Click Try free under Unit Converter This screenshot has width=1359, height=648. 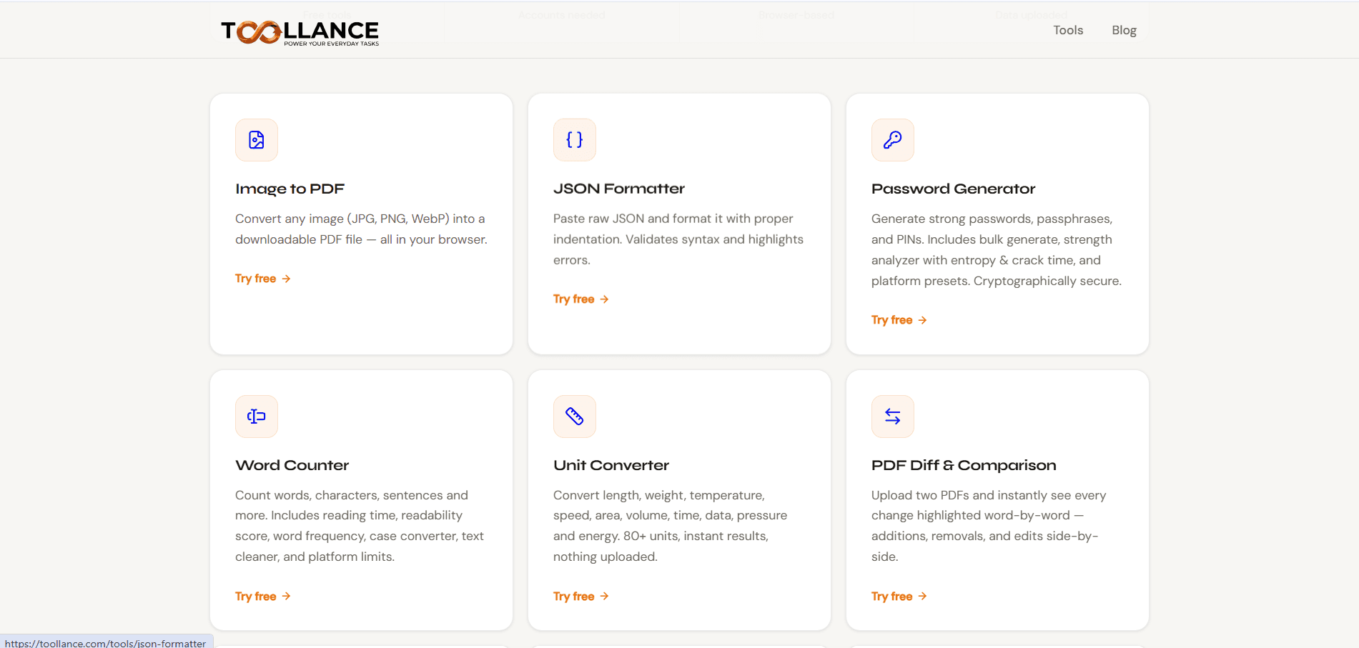coord(581,597)
